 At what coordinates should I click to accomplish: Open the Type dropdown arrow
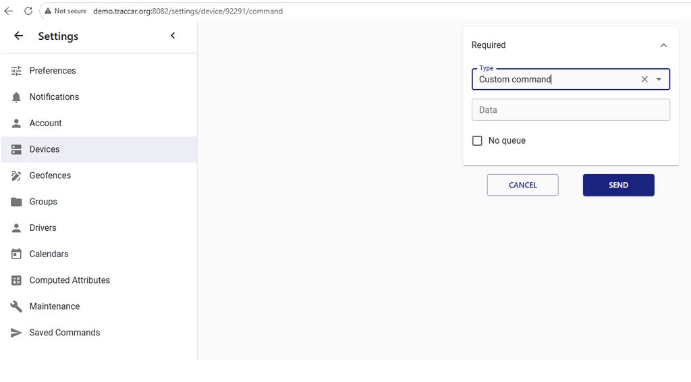(x=659, y=80)
